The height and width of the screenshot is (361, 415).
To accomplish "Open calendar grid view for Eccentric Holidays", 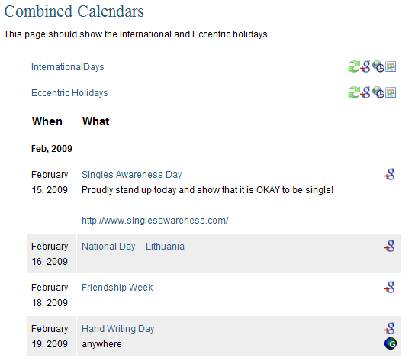I will 391,92.
